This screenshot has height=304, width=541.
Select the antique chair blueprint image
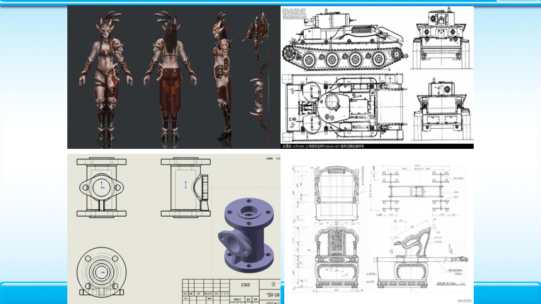379,229
